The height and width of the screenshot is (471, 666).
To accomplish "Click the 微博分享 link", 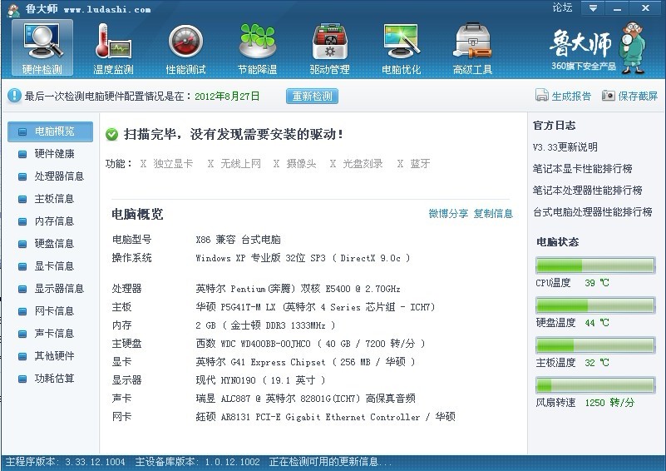I will (448, 213).
